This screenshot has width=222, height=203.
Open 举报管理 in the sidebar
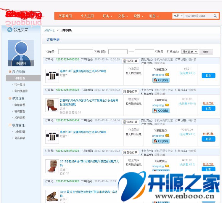point(20,105)
